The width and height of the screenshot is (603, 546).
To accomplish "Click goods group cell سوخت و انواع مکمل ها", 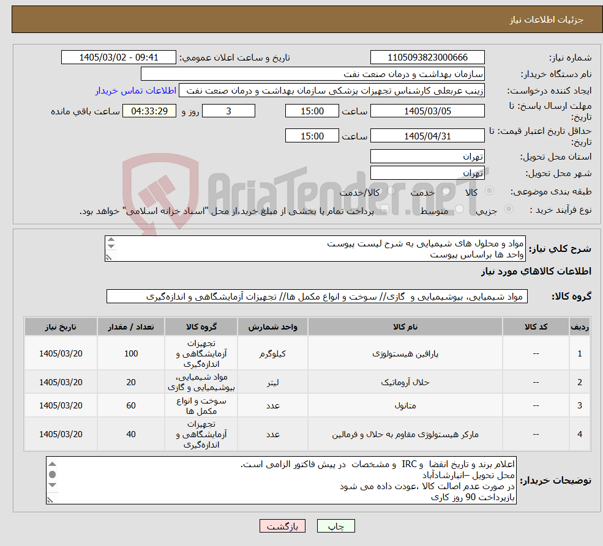I will 201,406.
